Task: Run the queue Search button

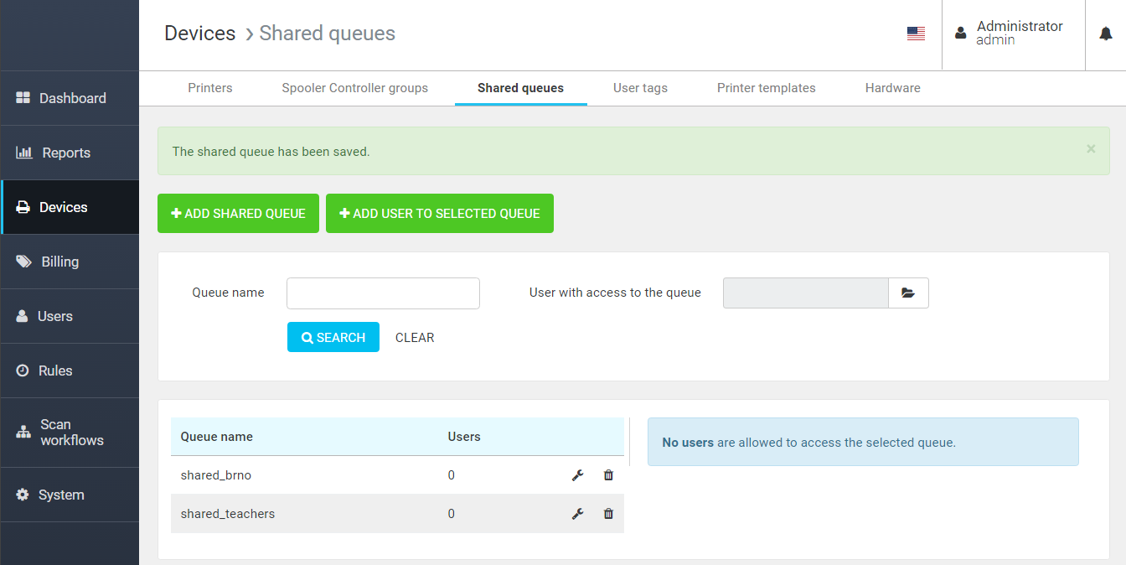Action: [333, 337]
